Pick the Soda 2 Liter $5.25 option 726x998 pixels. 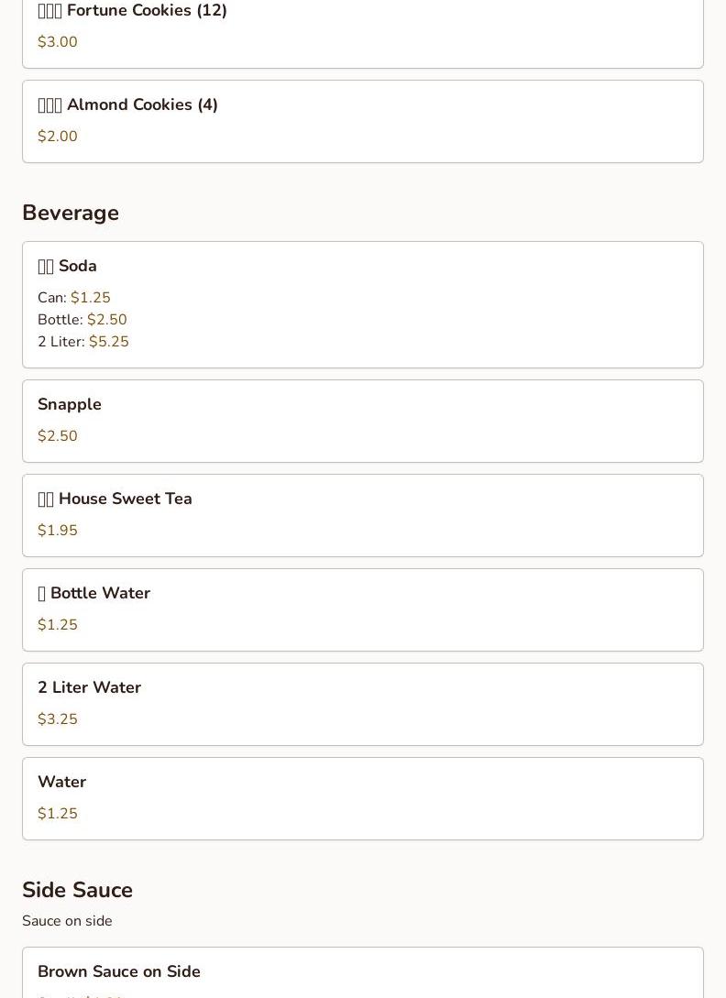(x=108, y=342)
